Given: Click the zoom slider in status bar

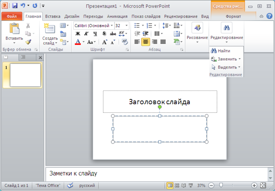Looking at the screenshot, I should 221,185.
